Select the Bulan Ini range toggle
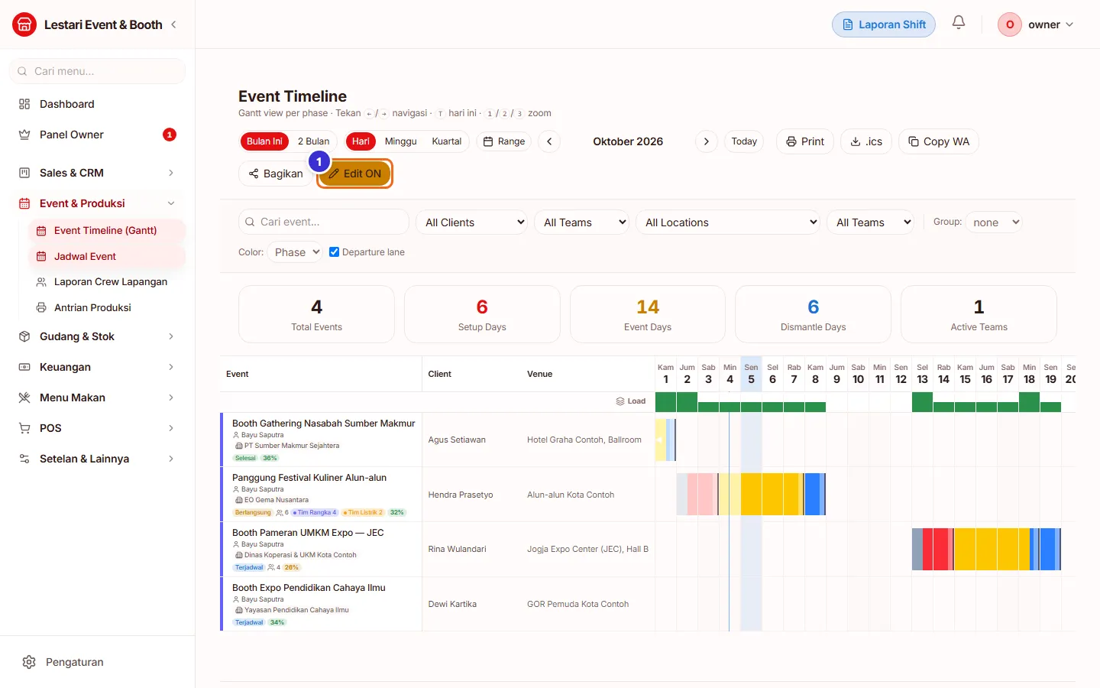 [x=264, y=141]
